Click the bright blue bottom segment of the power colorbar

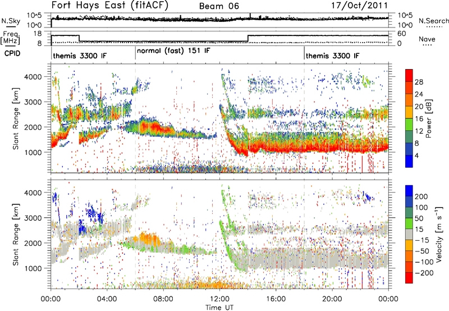coord(409,161)
